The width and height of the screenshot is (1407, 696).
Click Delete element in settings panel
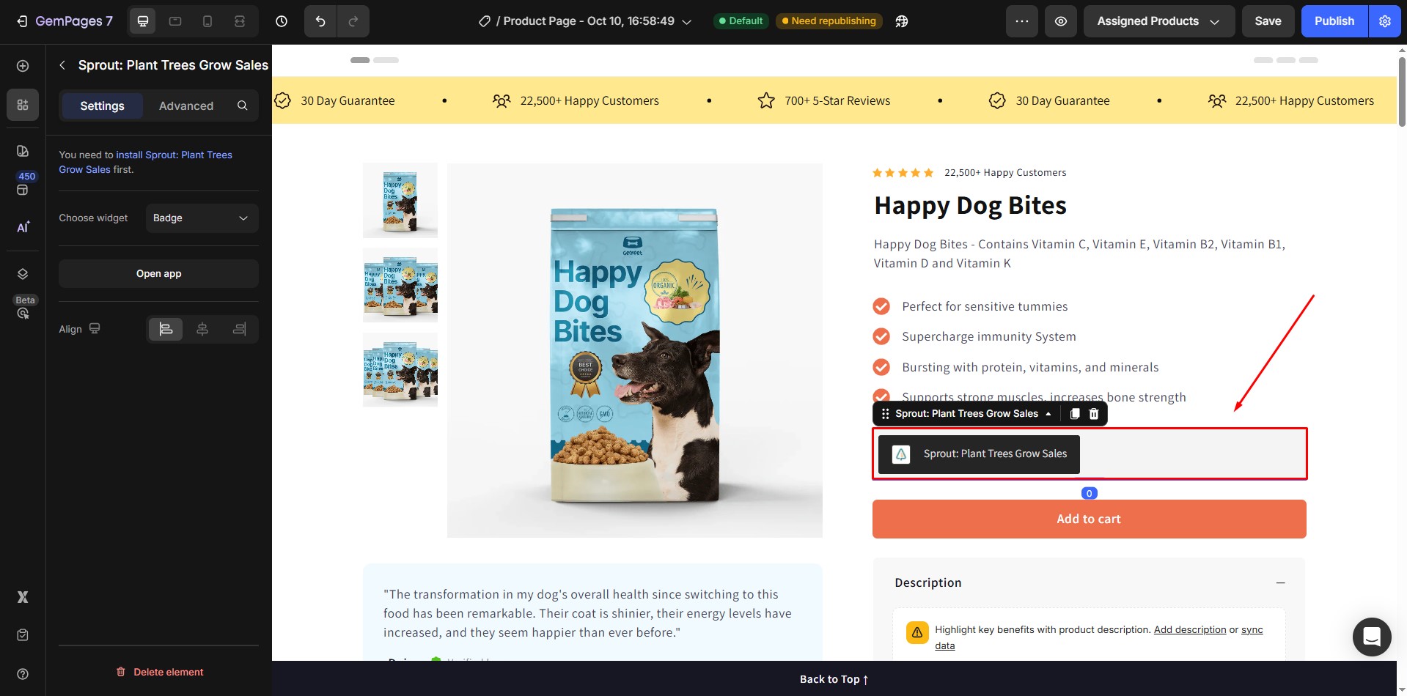click(159, 672)
